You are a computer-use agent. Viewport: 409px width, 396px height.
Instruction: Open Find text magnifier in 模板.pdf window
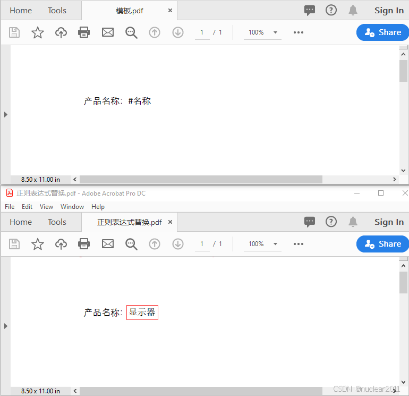[131, 32]
